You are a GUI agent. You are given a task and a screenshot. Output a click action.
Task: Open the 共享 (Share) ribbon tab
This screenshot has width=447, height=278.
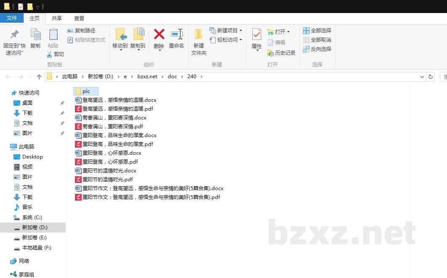[57, 18]
